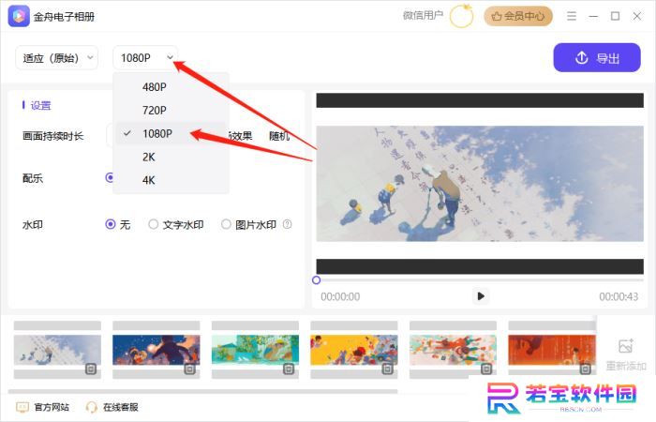Click the playback progress slider handle
Image resolution: width=656 pixels, height=422 pixels.
tap(317, 280)
